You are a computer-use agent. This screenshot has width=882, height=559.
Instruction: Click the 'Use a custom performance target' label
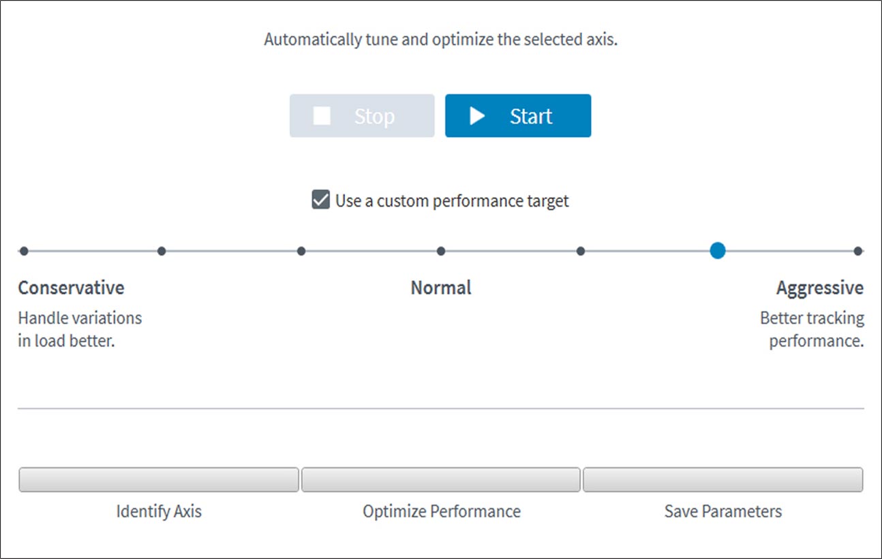pos(451,201)
